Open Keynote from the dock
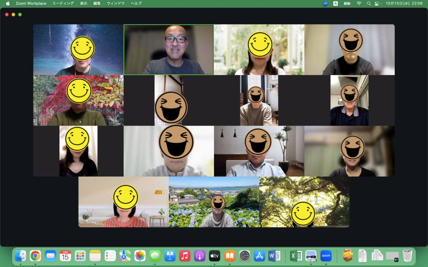The image size is (428, 267). (170, 255)
